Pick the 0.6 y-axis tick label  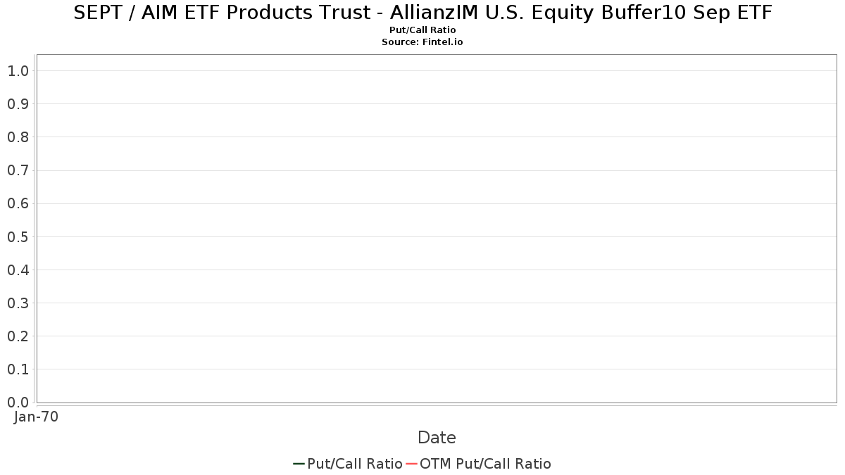(18, 203)
